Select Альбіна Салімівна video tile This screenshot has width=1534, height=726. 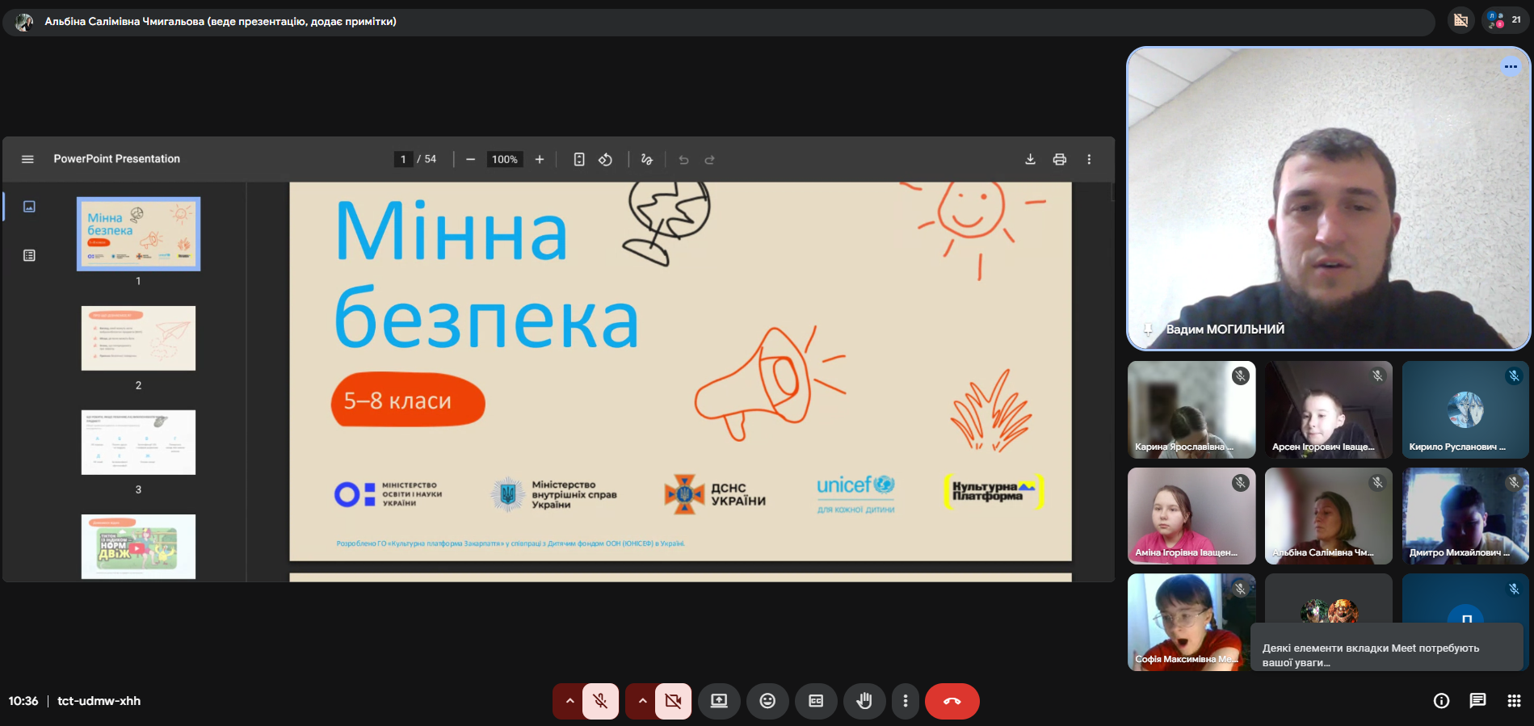pos(1329,516)
